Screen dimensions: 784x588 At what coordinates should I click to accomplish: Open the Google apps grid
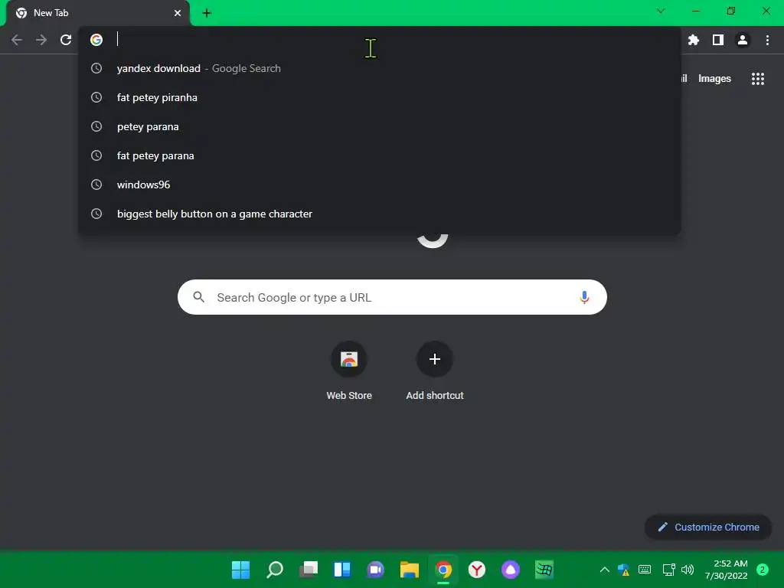pyautogui.click(x=758, y=79)
